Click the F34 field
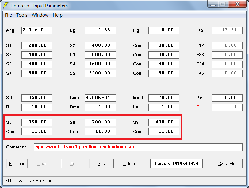Image resolution: width=249 pixels, height=188 pixels. [x=227, y=64]
